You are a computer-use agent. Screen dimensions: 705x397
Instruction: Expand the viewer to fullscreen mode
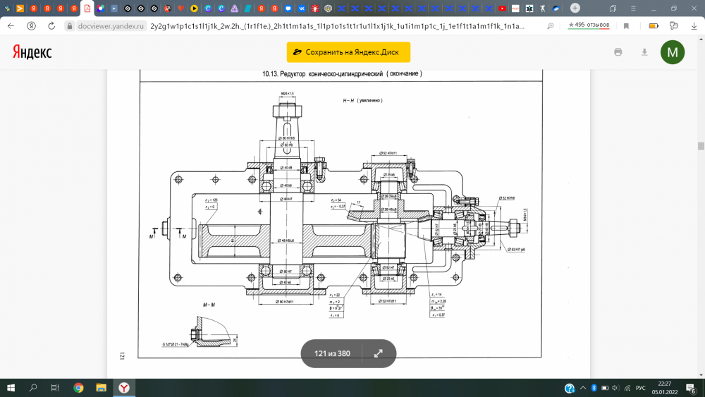coord(378,353)
